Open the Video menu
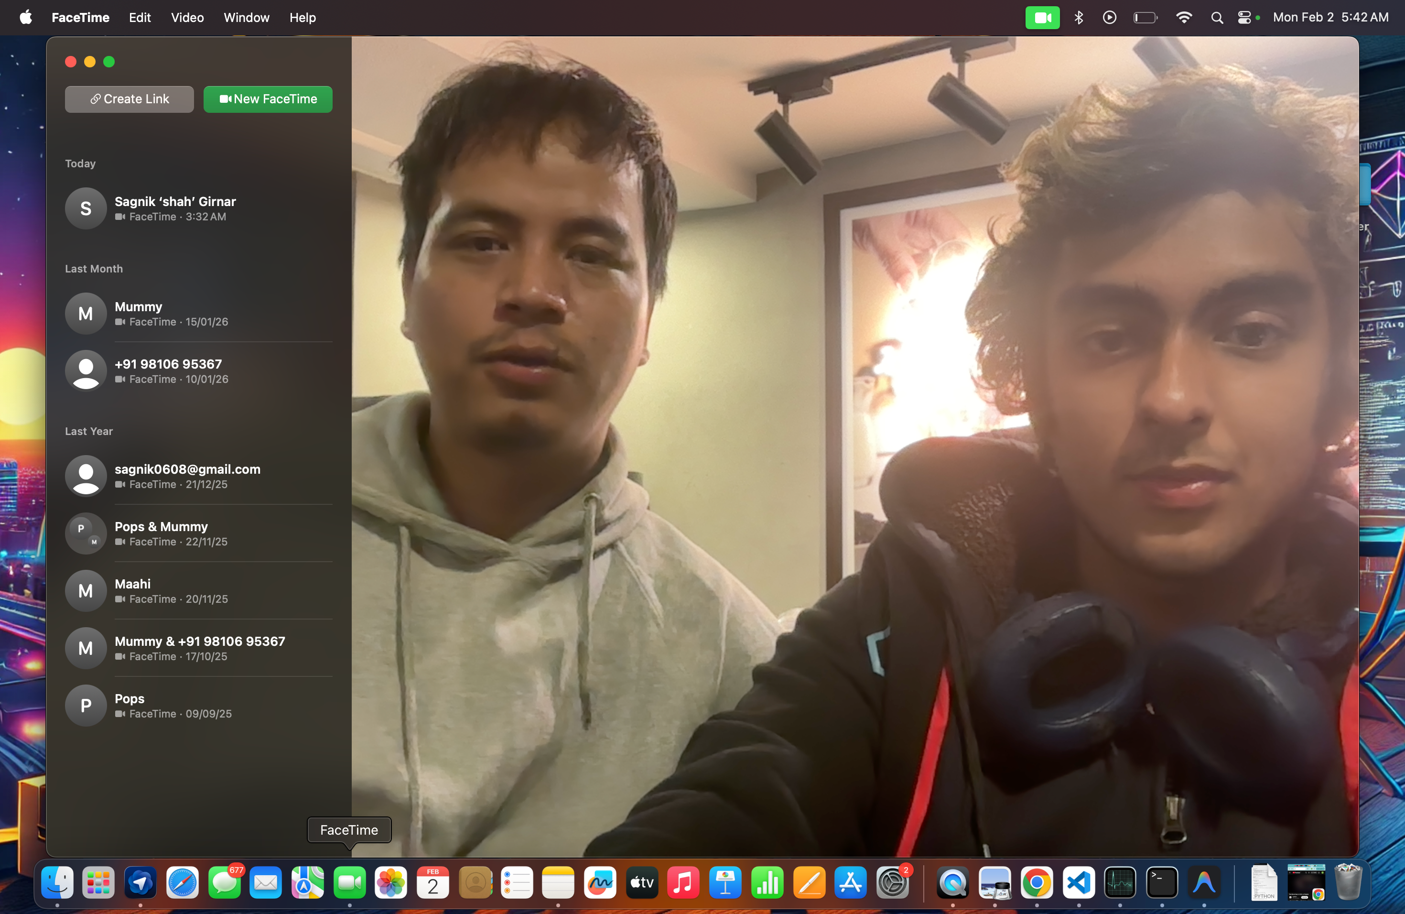The height and width of the screenshot is (914, 1405). point(187,18)
